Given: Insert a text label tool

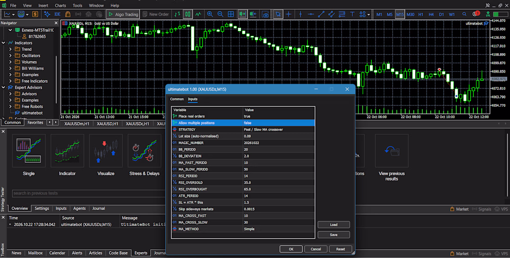Looking at the screenshot, I should pyautogui.click(x=352, y=14).
